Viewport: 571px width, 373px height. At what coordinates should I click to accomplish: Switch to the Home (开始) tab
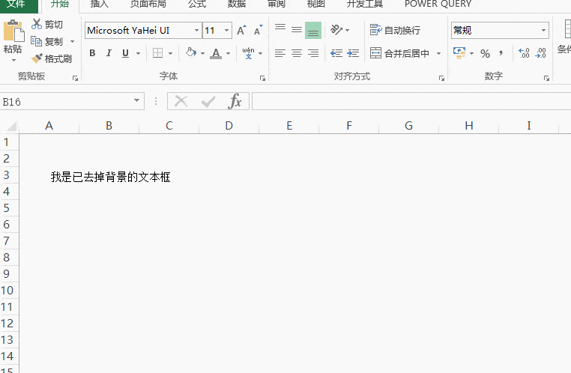(60, 4)
